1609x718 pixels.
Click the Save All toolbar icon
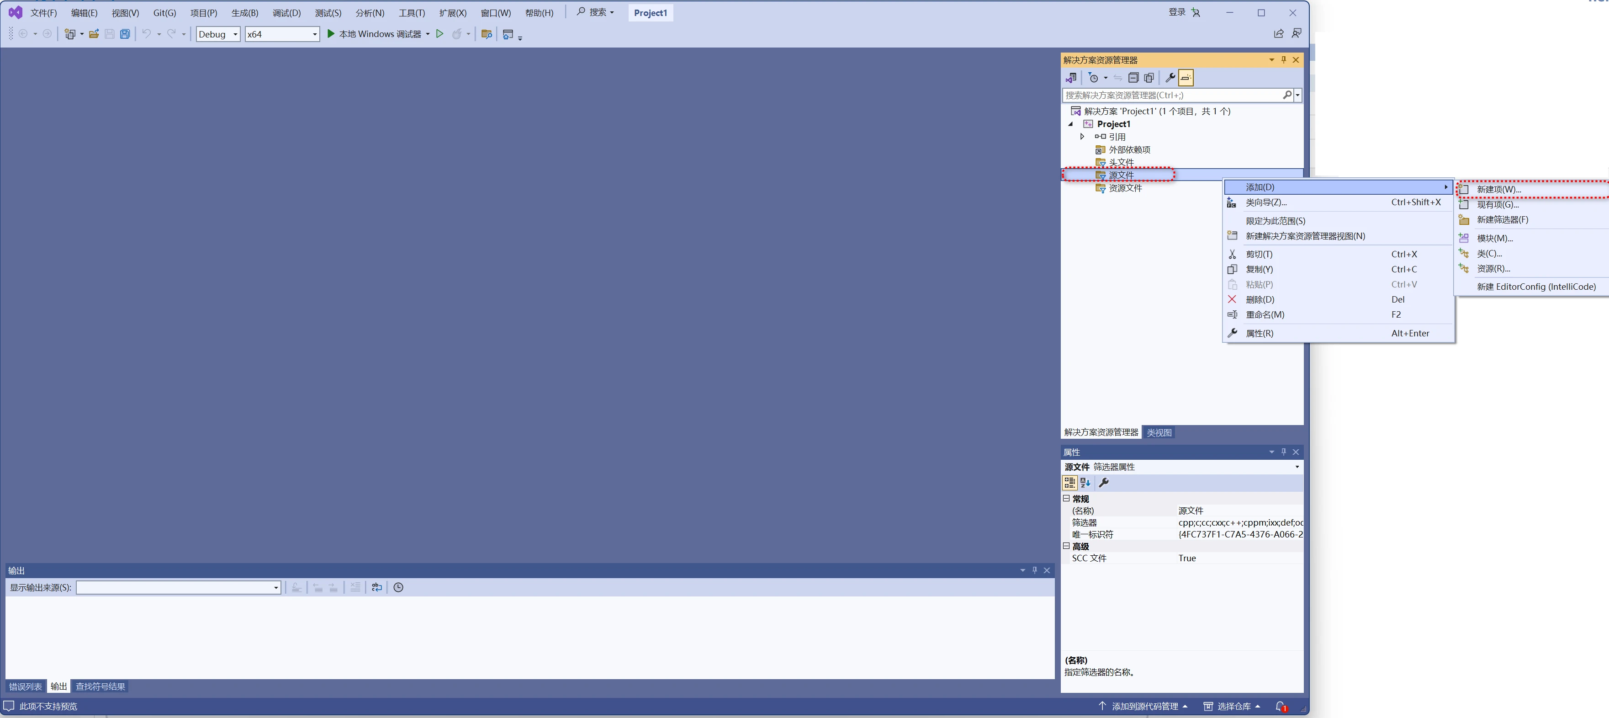[125, 34]
